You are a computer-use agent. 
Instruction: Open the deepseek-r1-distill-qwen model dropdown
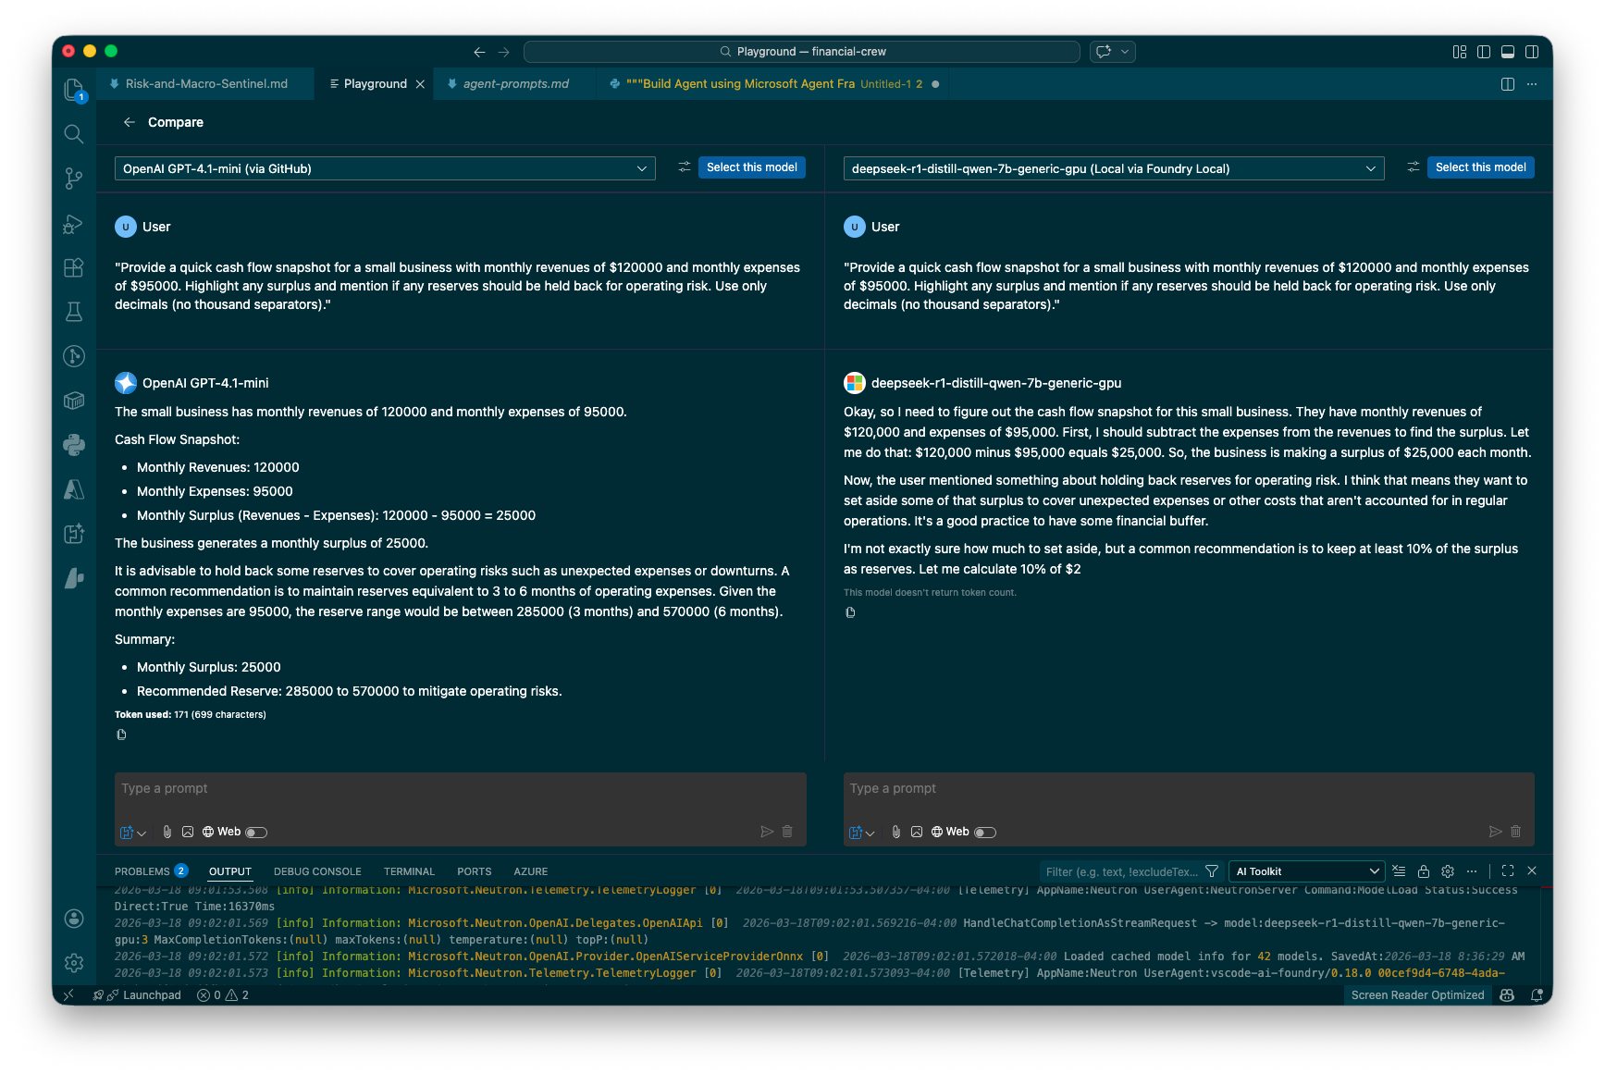coord(1114,168)
